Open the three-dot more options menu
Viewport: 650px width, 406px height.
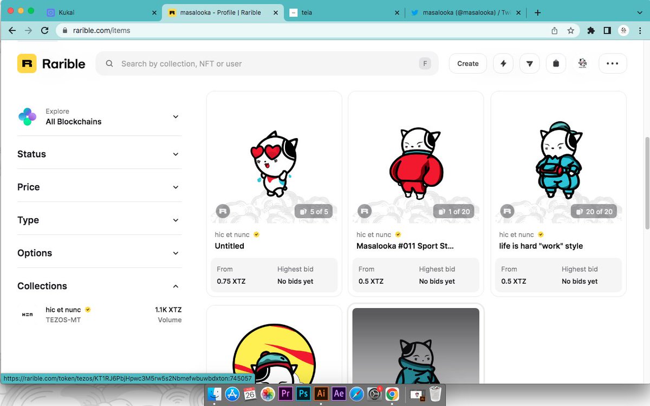click(613, 63)
